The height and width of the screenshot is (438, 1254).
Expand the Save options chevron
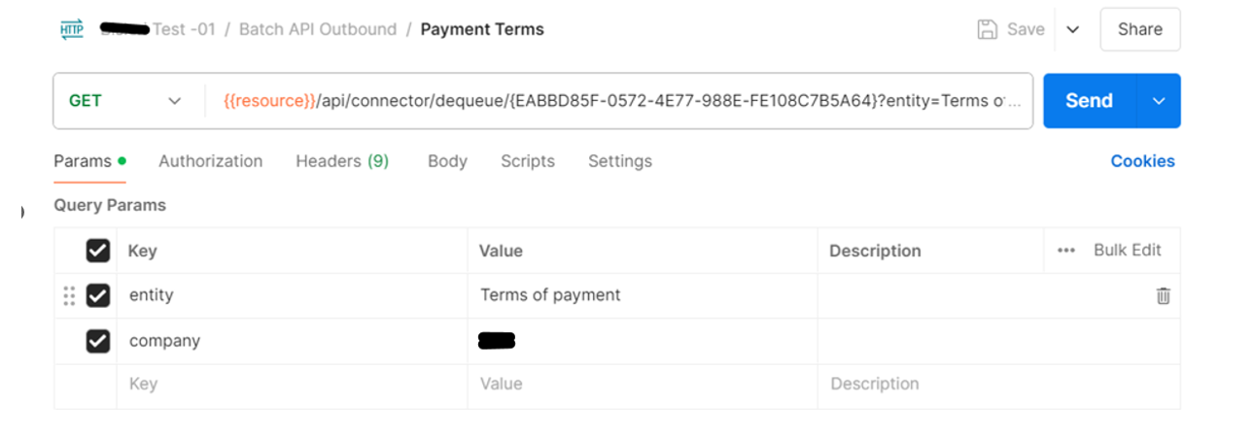click(1073, 29)
